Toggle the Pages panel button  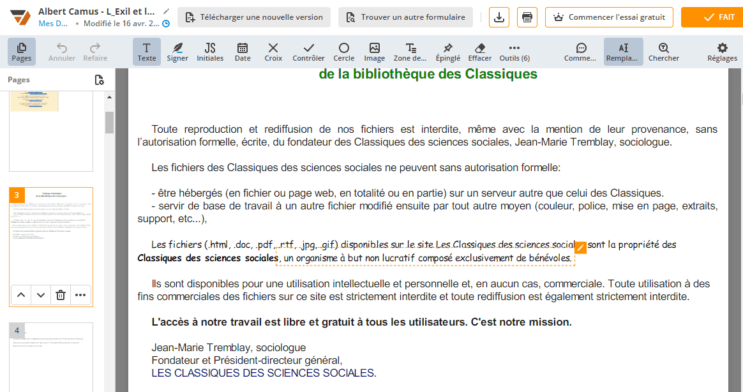(x=21, y=52)
